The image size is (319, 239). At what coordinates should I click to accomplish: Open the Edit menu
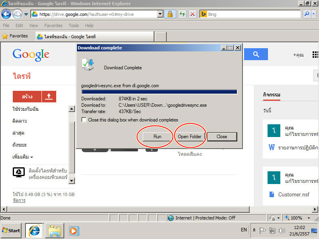(x=19, y=25)
